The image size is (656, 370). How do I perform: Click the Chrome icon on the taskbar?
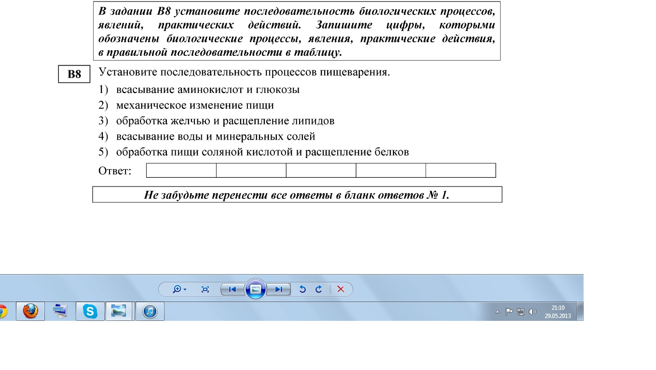[3, 311]
